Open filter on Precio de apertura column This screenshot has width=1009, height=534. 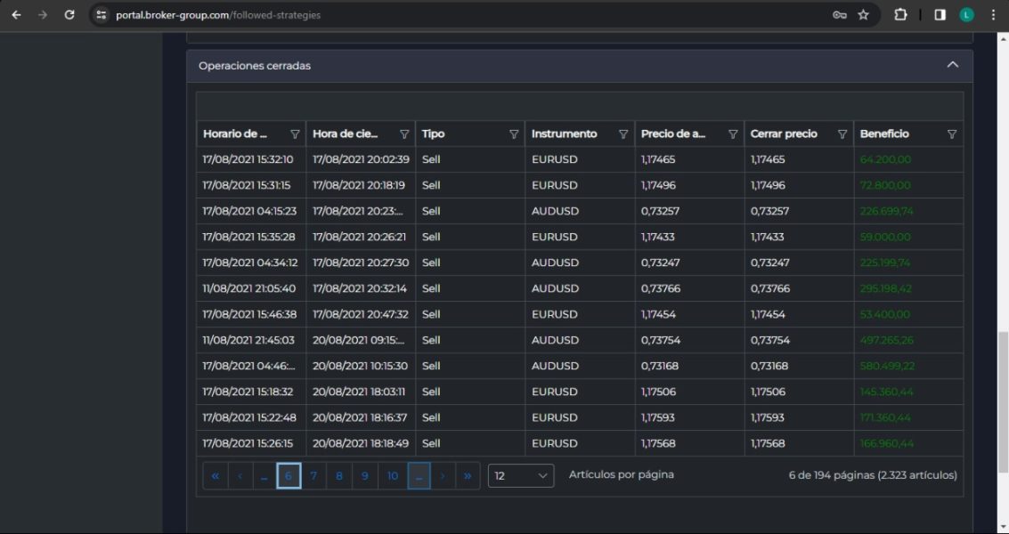(x=733, y=134)
